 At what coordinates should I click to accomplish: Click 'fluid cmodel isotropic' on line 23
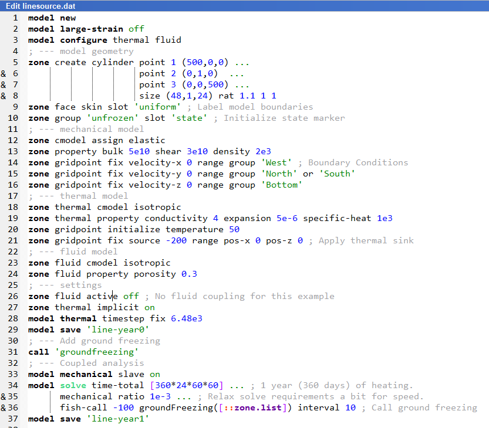[113, 263]
